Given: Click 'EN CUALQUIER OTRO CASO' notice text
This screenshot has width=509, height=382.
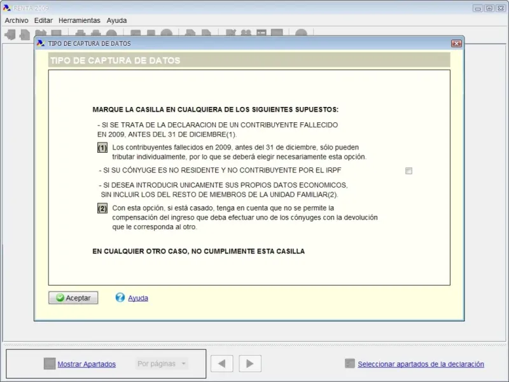Looking at the screenshot, I should click(199, 251).
